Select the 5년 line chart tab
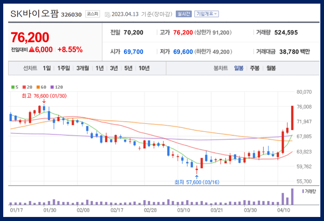Screen dimensions: 324x221 128,68
